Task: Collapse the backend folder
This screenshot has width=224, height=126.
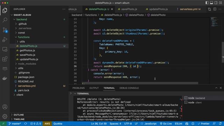Action: pos(39,19)
